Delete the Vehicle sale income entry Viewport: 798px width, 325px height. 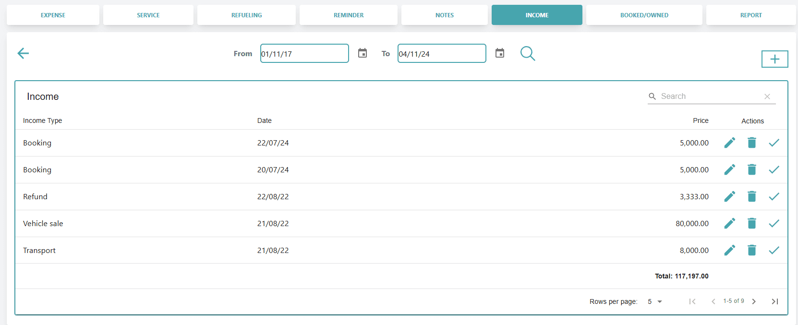tap(752, 223)
